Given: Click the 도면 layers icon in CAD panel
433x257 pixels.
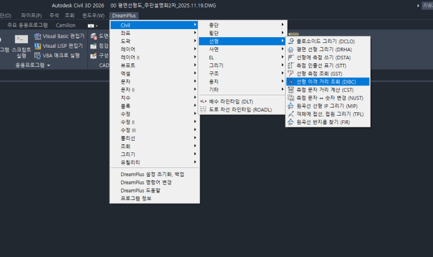Looking at the screenshot, I should pyautogui.click(x=94, y=36).
